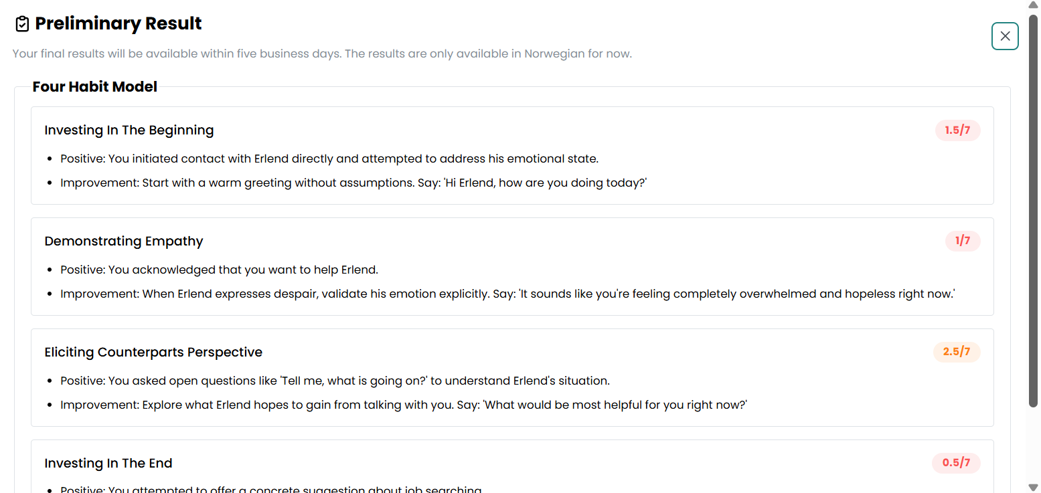Click the 0.5/7 score badge for Investing In The End
Screen dimensions: 1041x493
(956, 463)
